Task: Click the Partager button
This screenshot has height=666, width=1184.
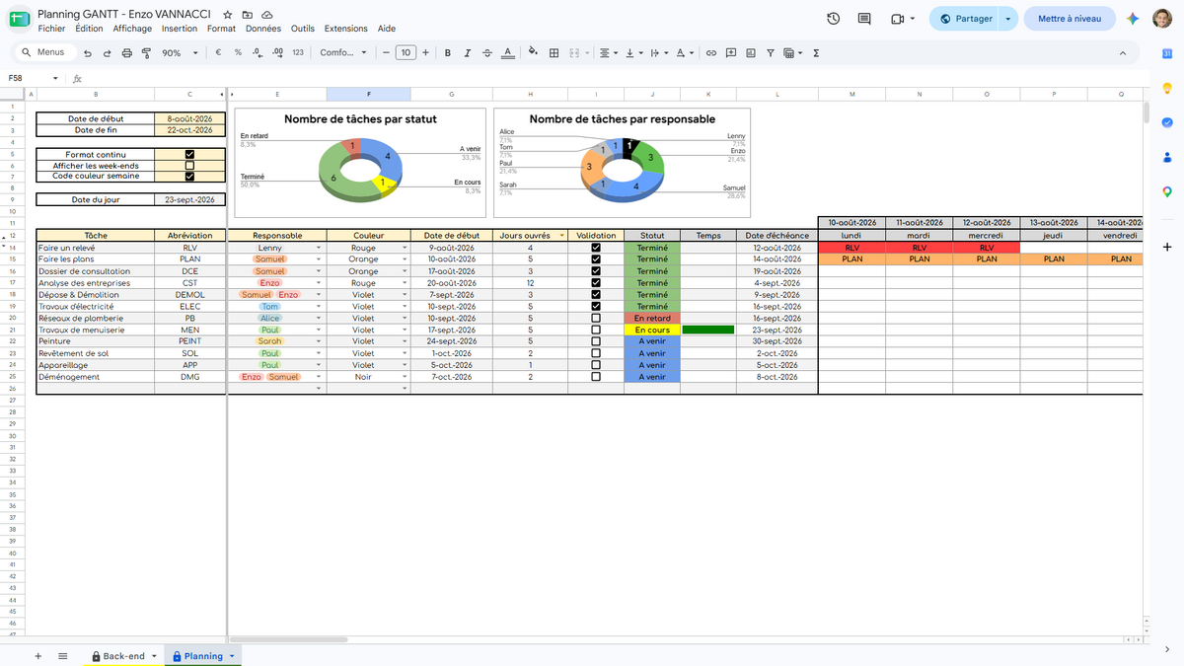Action: tap(966, 19)
